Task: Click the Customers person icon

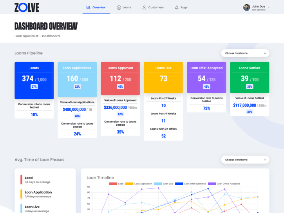Action: pos(144,7)
